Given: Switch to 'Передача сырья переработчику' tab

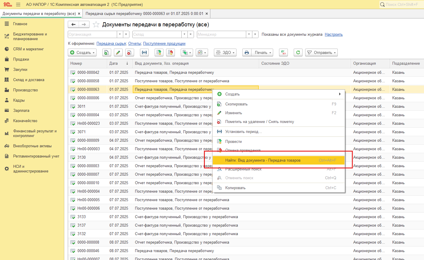Looking at the screenshot, I should pyautogui.click(x=144, y=14).
